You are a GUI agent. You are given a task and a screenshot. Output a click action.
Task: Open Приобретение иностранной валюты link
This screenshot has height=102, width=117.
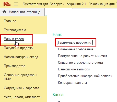85,76
